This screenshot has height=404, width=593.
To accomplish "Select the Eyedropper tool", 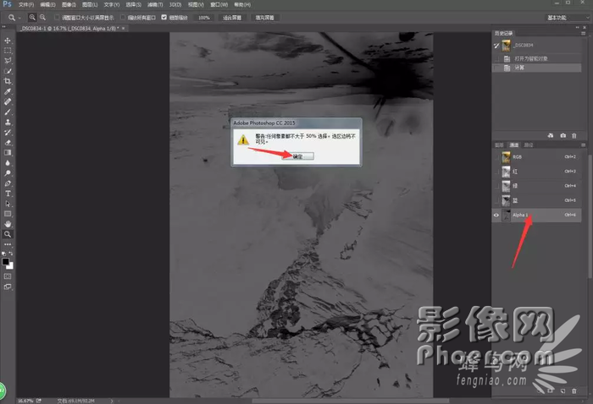I will [x=7, y=91].
